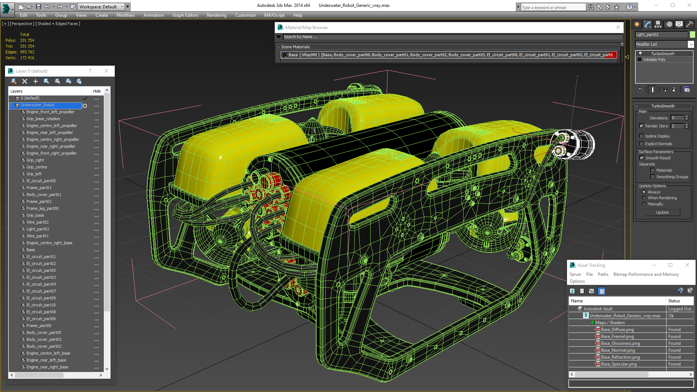Open the Hierarchy command panel tab
Screen dimensions: 697x392
(x=658, y=24)
